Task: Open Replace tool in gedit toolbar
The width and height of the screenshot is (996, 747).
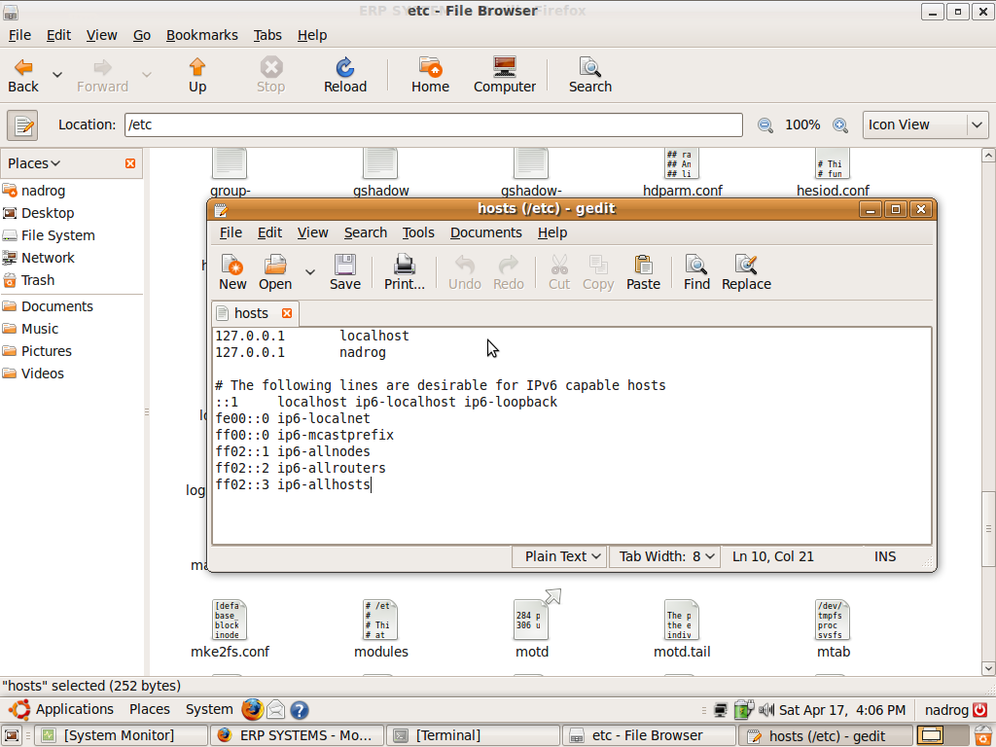Action: (746, 272)
